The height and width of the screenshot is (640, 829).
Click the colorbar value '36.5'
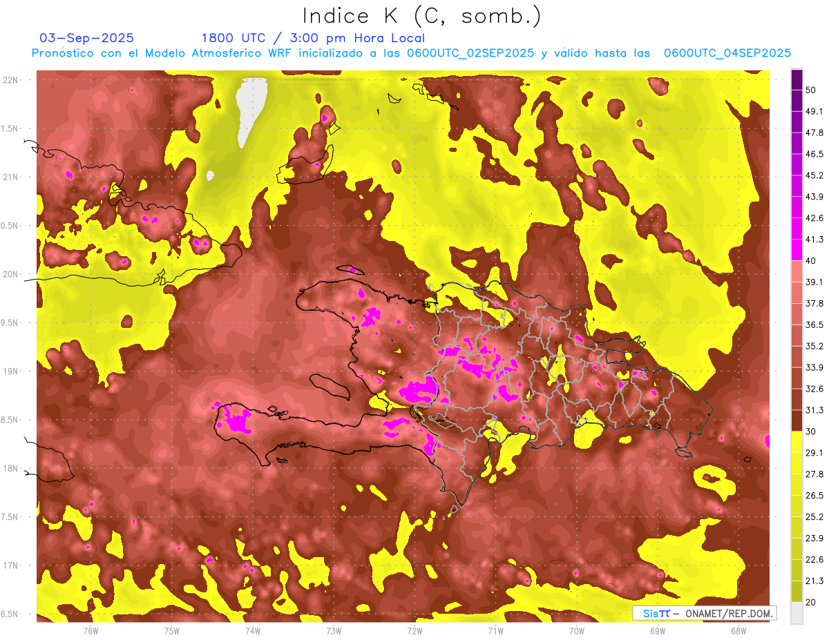tap(814, 325)
